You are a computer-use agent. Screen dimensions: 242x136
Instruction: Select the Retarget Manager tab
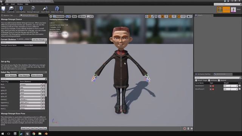click(29, 15)
